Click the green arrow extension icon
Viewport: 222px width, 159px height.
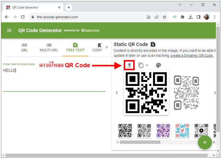[x=175, y=17]
